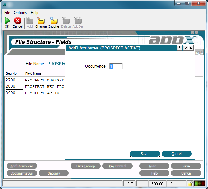Close the main application window
The width and height of the screenshot is (208, 189).
[198, 3]
